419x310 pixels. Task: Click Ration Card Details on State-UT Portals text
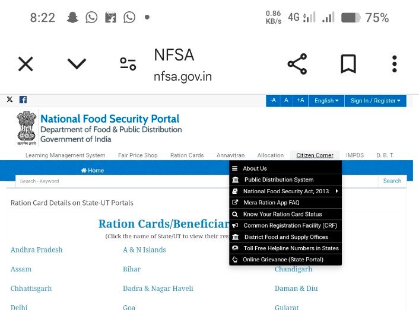[x=72, y=203]
